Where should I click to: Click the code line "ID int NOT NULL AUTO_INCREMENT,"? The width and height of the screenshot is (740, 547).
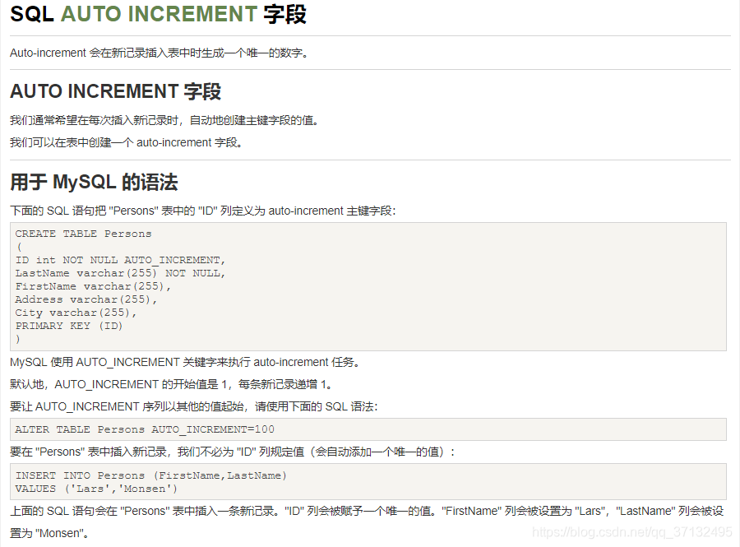[120, 260]
